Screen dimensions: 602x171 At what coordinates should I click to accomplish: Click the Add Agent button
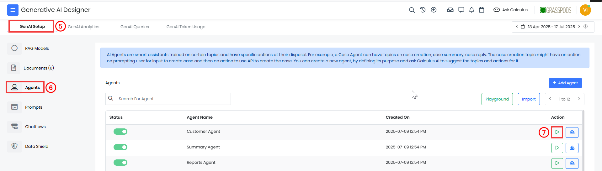pos(565,83)
